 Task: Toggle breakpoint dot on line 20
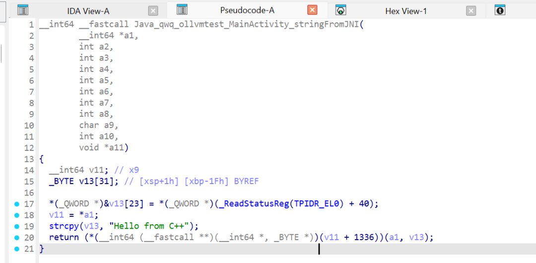(x=17, y=237)
